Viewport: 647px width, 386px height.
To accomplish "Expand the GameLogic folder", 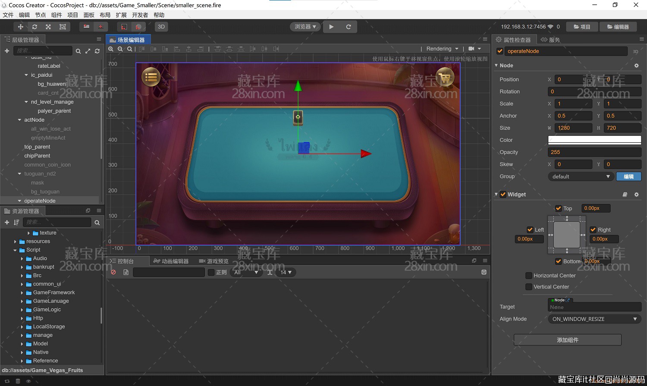I will (x=22, y=310).
